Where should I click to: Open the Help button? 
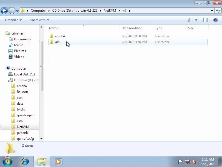click(215, 20)
